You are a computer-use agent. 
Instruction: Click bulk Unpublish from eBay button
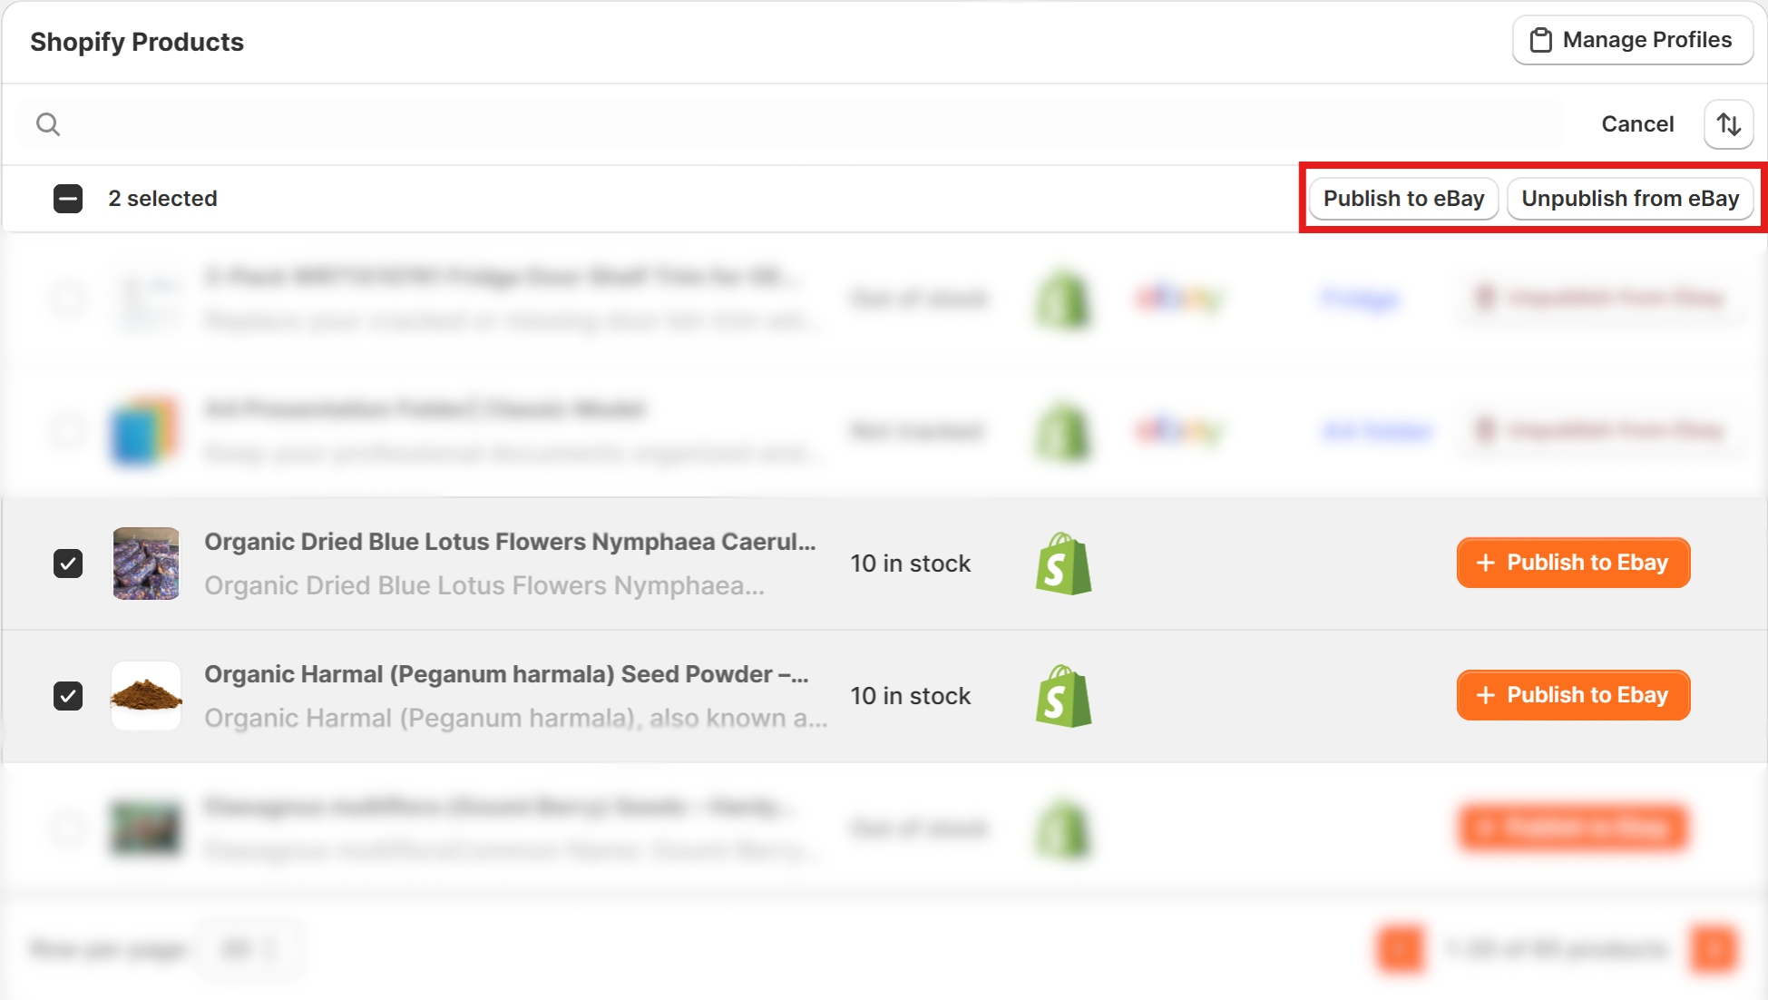[1629, 199]
